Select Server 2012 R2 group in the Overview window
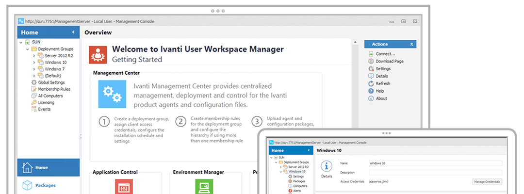This screenshot has height=194, width=524. pyautogui.click(x=55, y=56)
